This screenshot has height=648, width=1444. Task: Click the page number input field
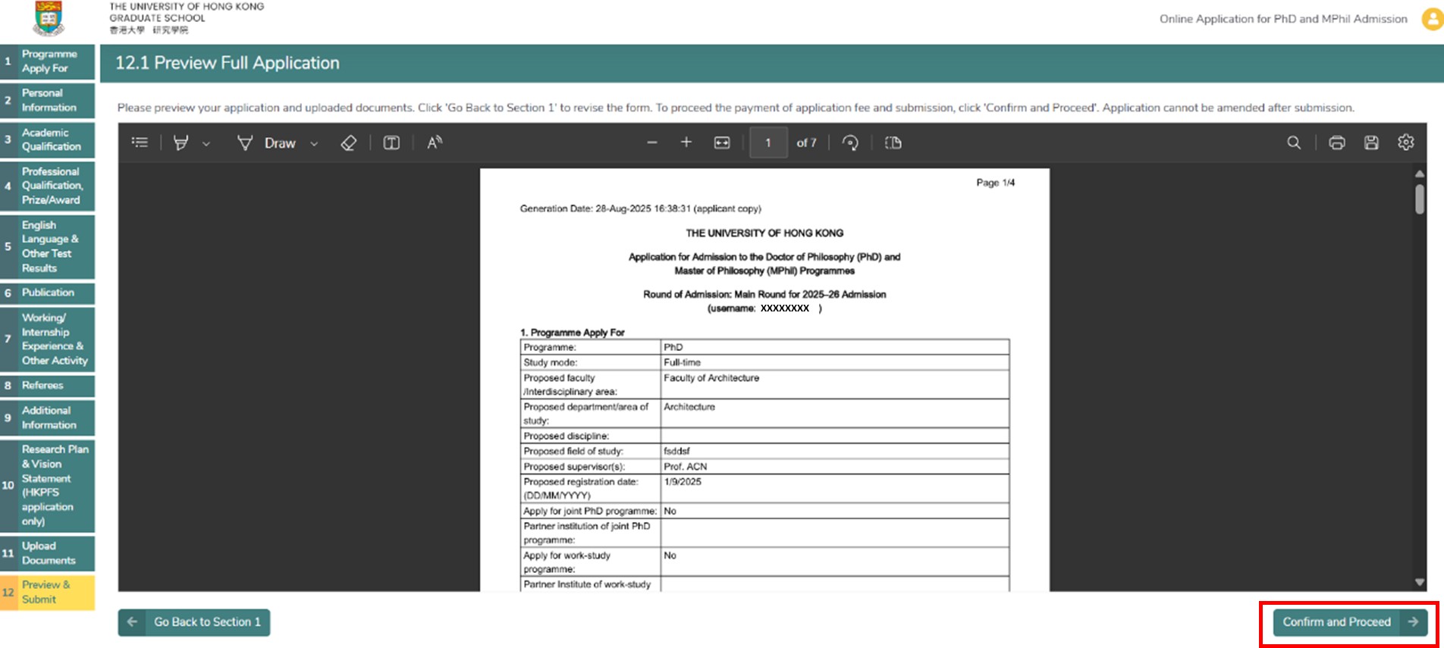tap(768, 142)
